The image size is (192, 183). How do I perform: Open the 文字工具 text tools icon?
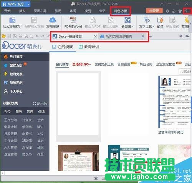[146, 20]
